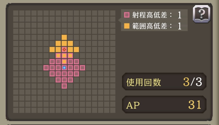
Task: Click the orange square legend icon beside 範囲高低差
Action: tap(127, 26)
